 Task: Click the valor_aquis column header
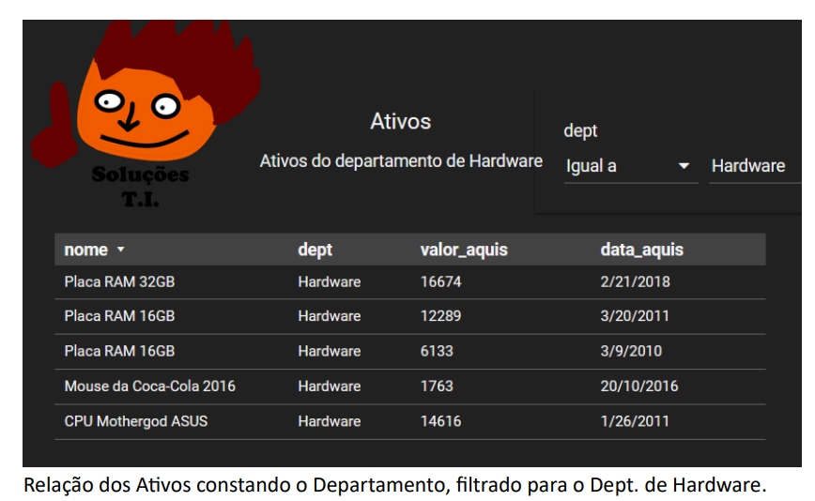click(464, 250)
